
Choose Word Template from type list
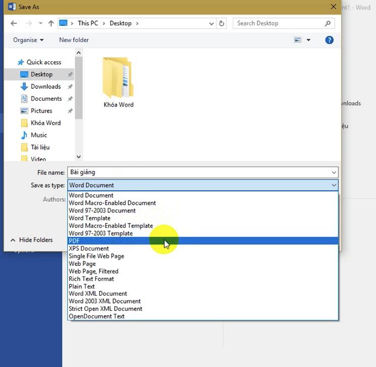tap(203, 218)
